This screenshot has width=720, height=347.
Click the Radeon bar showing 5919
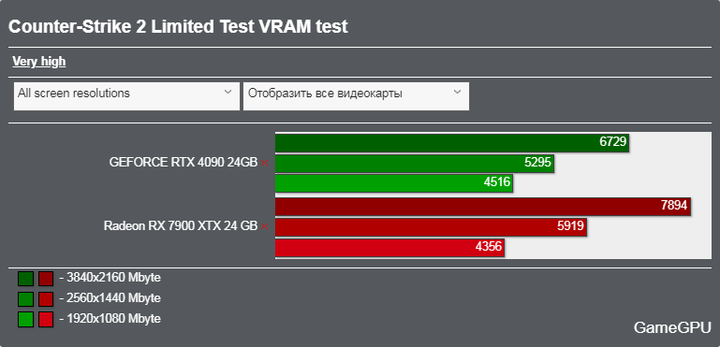coord(432,226)
